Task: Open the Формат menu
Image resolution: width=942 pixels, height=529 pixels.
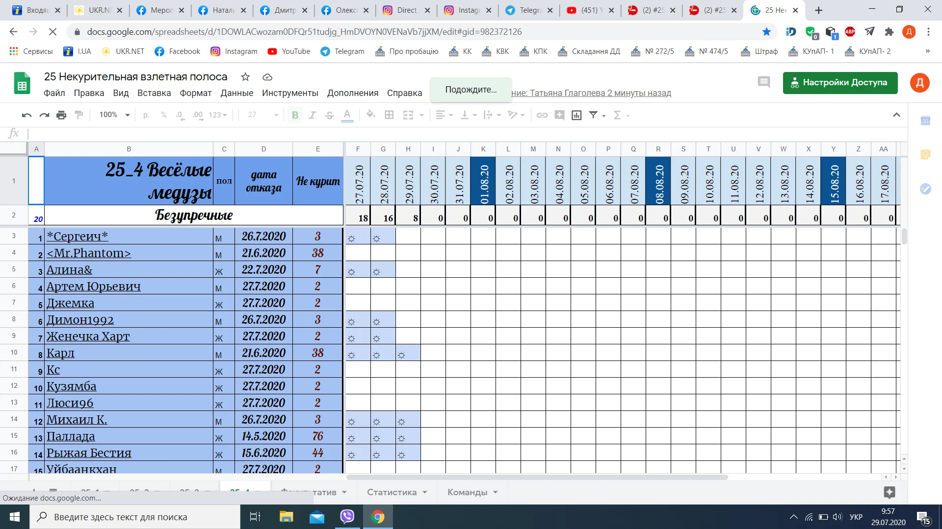Action: [195, 93]
